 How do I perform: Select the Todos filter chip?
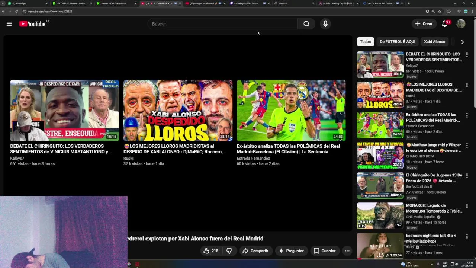point(365,42)
